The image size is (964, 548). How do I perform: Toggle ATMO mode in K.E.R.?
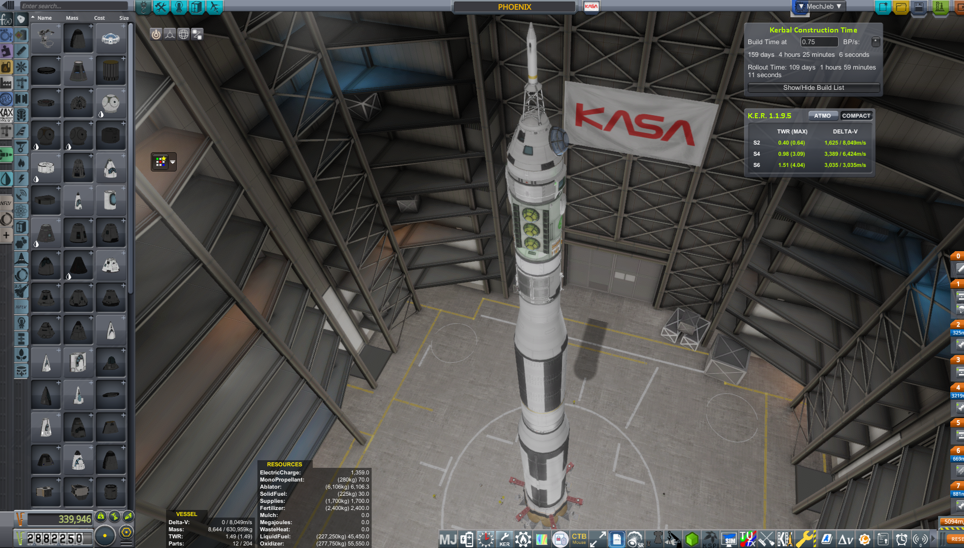[822, 116]
